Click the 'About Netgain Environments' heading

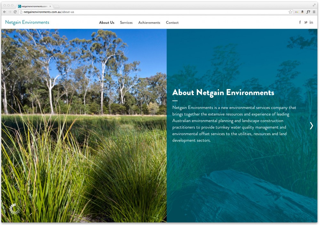pos(223,93)
